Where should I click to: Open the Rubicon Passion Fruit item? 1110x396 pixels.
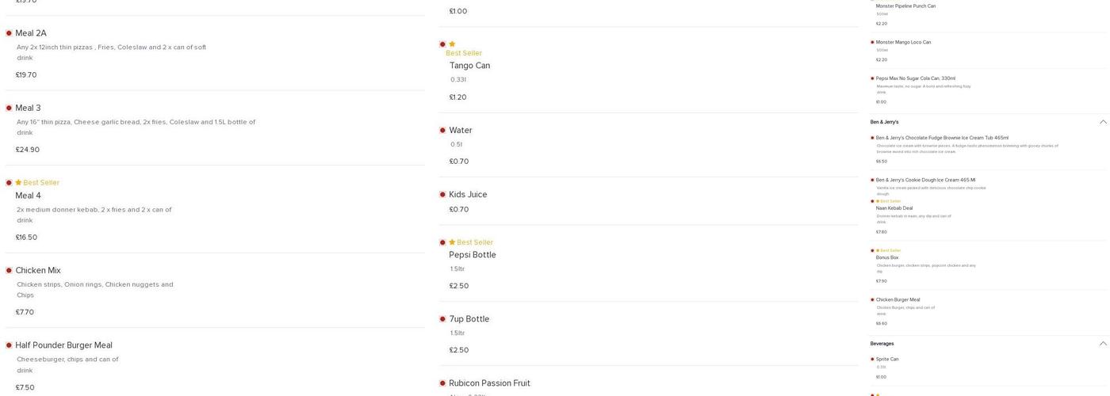point(489,383)
